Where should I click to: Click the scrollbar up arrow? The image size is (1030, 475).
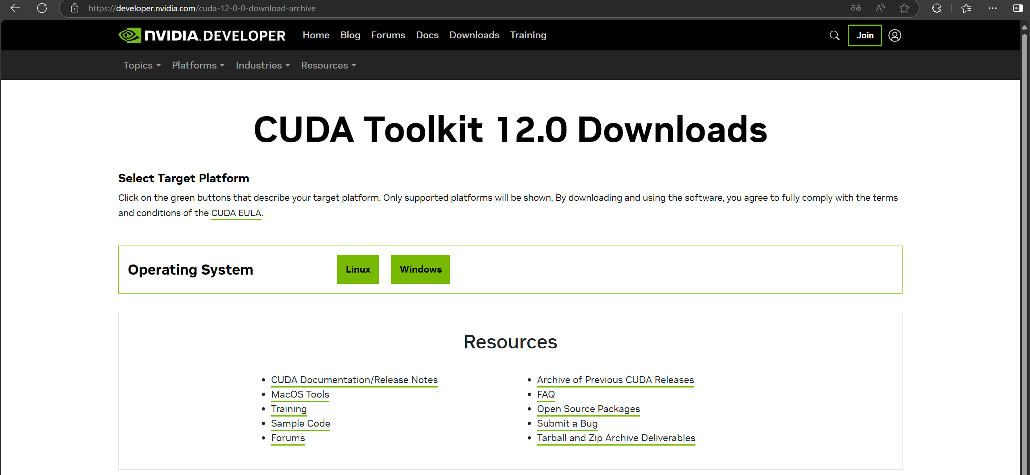click(x=1024, y=27)
